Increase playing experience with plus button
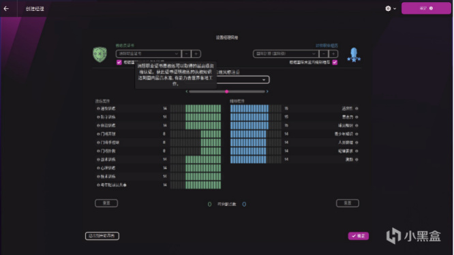454x255 pixels. [x=333, y=54]
